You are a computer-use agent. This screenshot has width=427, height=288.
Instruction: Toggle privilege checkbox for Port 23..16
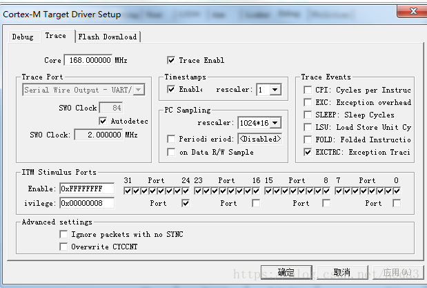256,203
